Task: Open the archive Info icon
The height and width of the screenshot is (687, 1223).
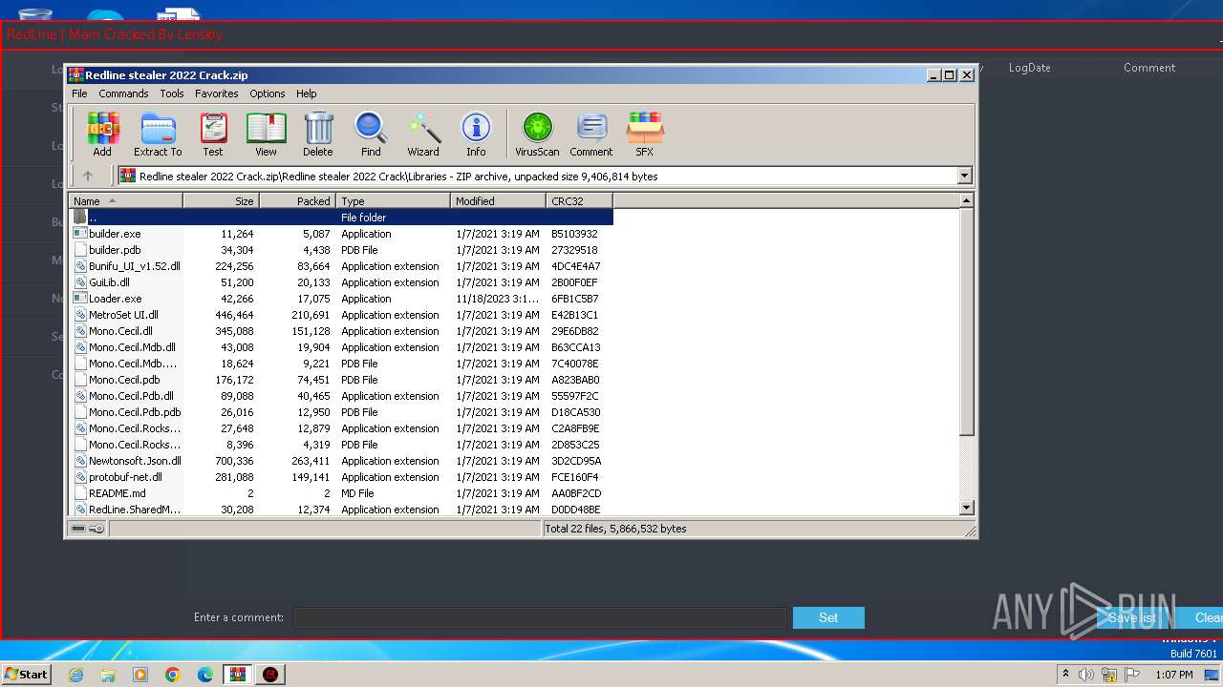Action: [476, 134]
